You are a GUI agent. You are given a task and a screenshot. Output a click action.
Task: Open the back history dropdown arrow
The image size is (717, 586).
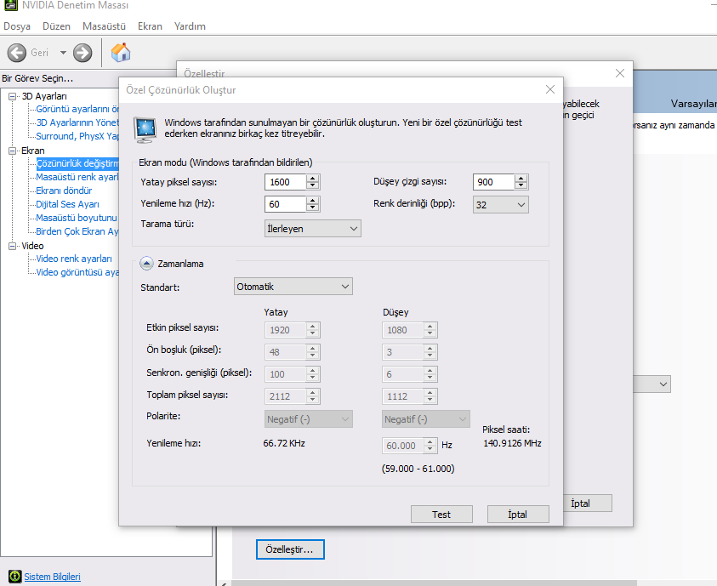tap(63, 53)
